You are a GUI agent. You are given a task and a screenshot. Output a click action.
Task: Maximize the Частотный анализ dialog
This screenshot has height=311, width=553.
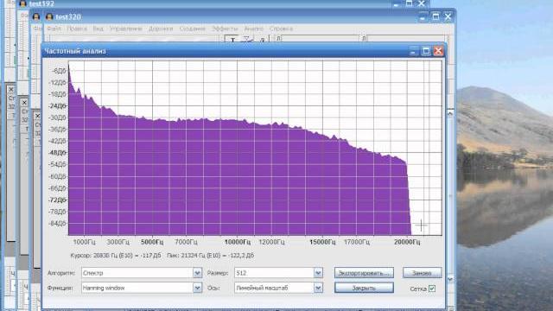pyautogui.click(x=426, y=51)
